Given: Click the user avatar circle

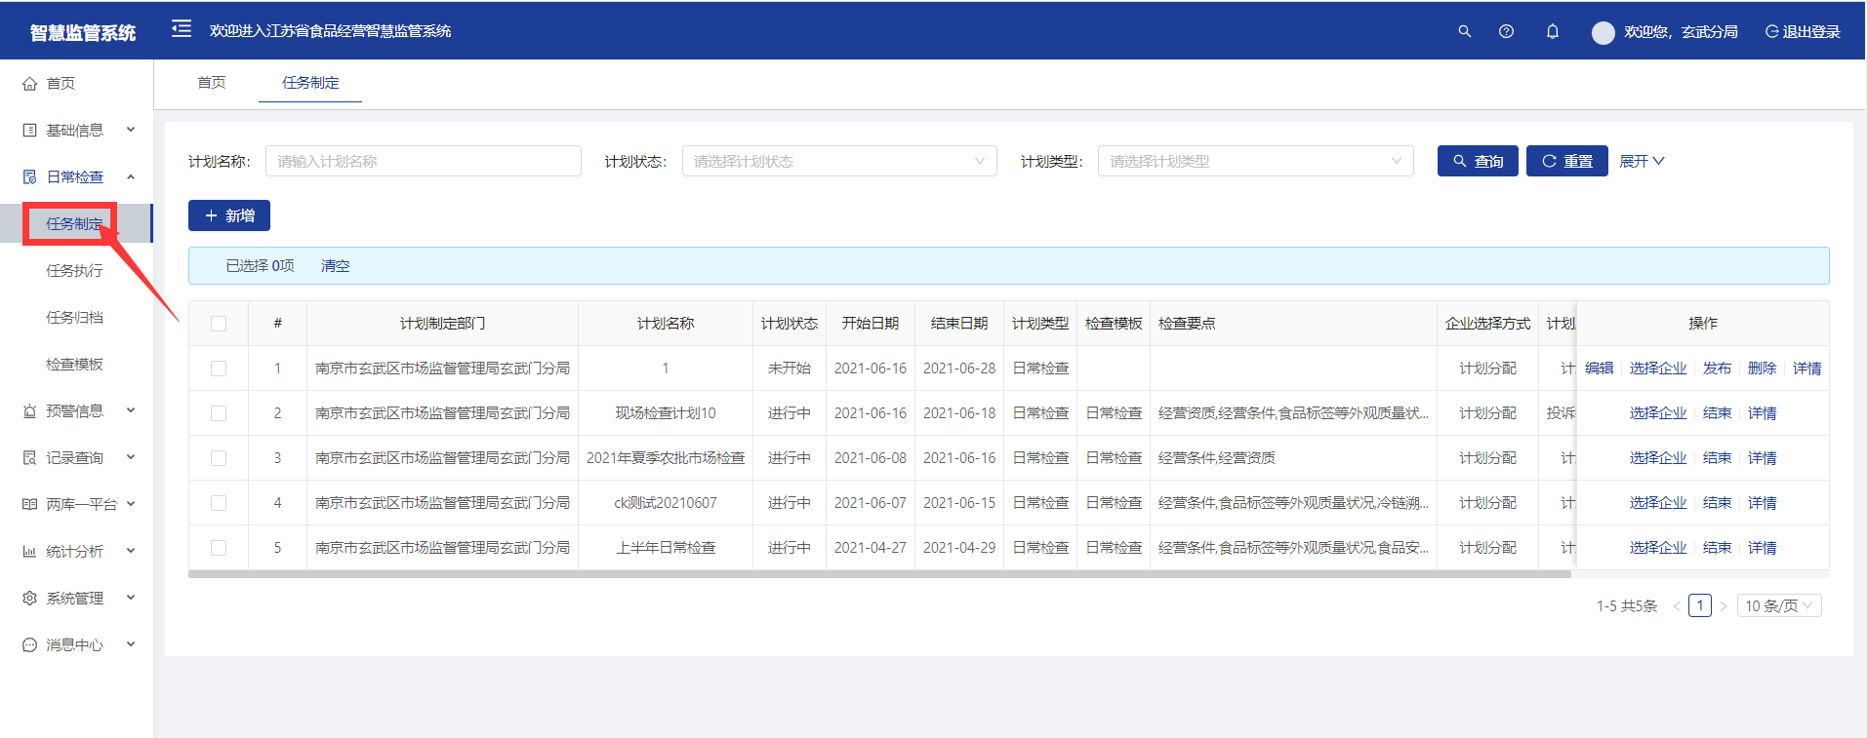Looking at the screenshot, I should coord(1603,32).
